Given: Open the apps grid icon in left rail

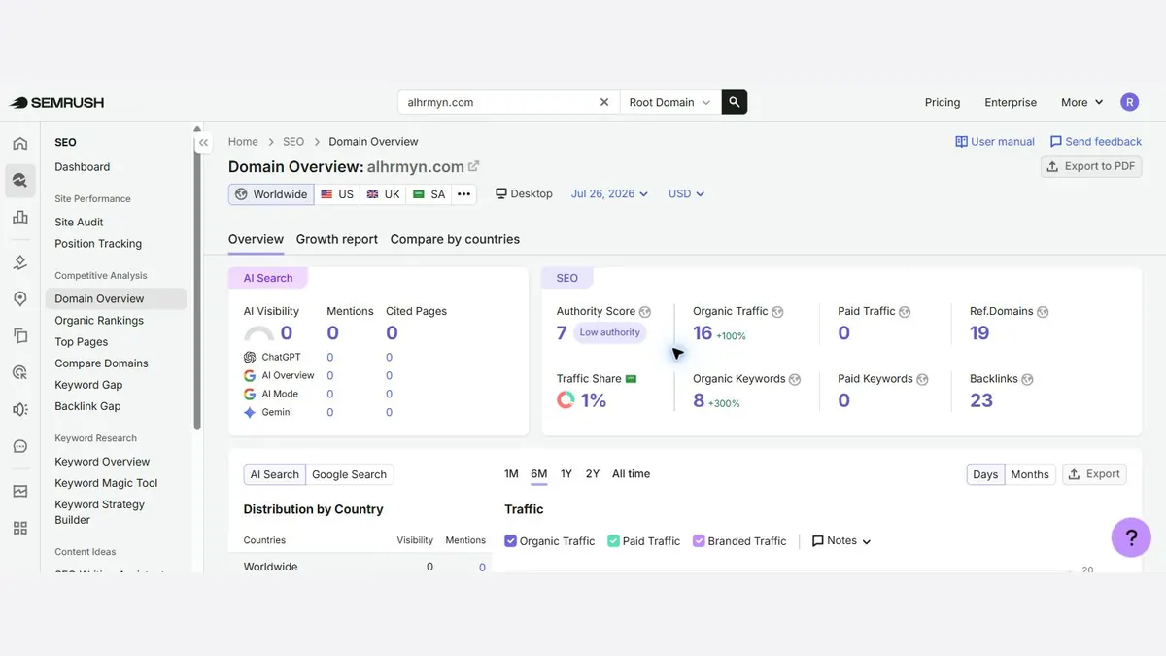Looking at the screenshot, I should [20, 528].
